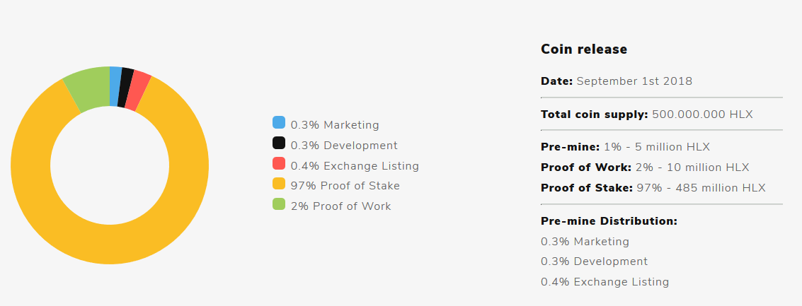
Task: Select the red Exchange Listing donut slice
Action: coord(137,91)
